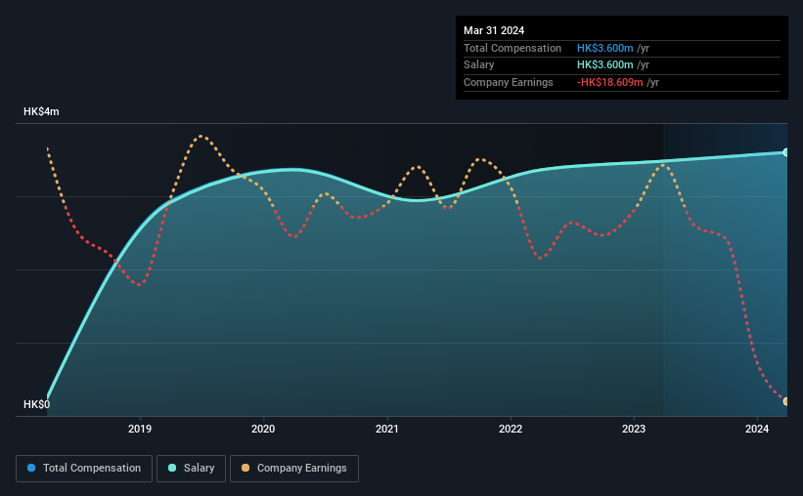Click the HK$0 y-axis label
The height and width of the screenshot is (496, 803).
pyautogui.click(x=37, y=404)
